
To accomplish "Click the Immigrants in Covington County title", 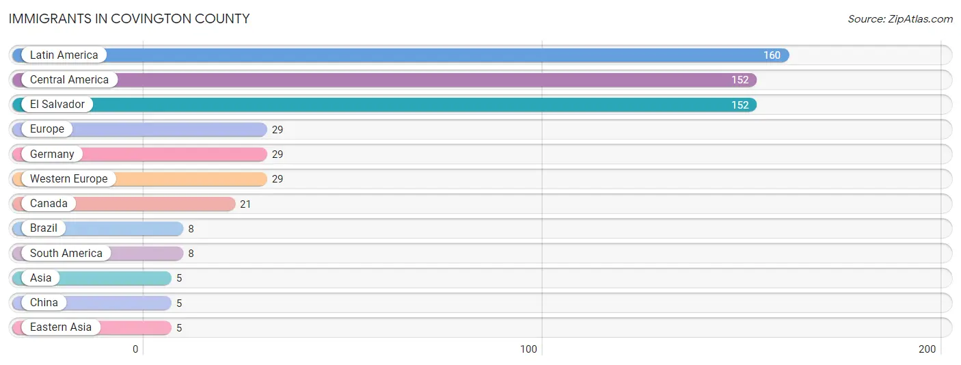I will [x=129, y=18].
